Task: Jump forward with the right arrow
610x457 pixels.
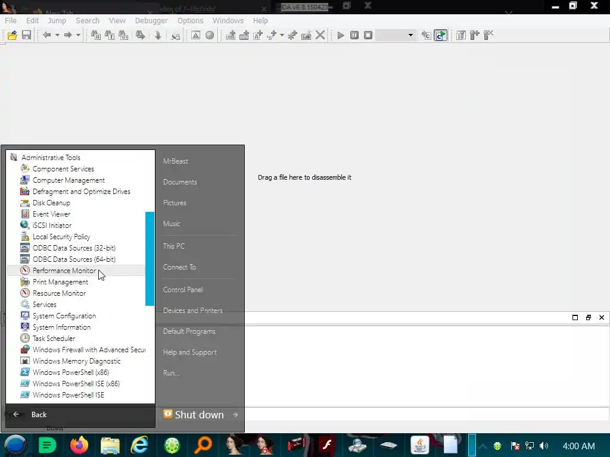Action: 68,35
